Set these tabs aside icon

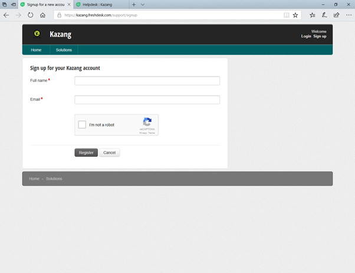pos(14,4)
